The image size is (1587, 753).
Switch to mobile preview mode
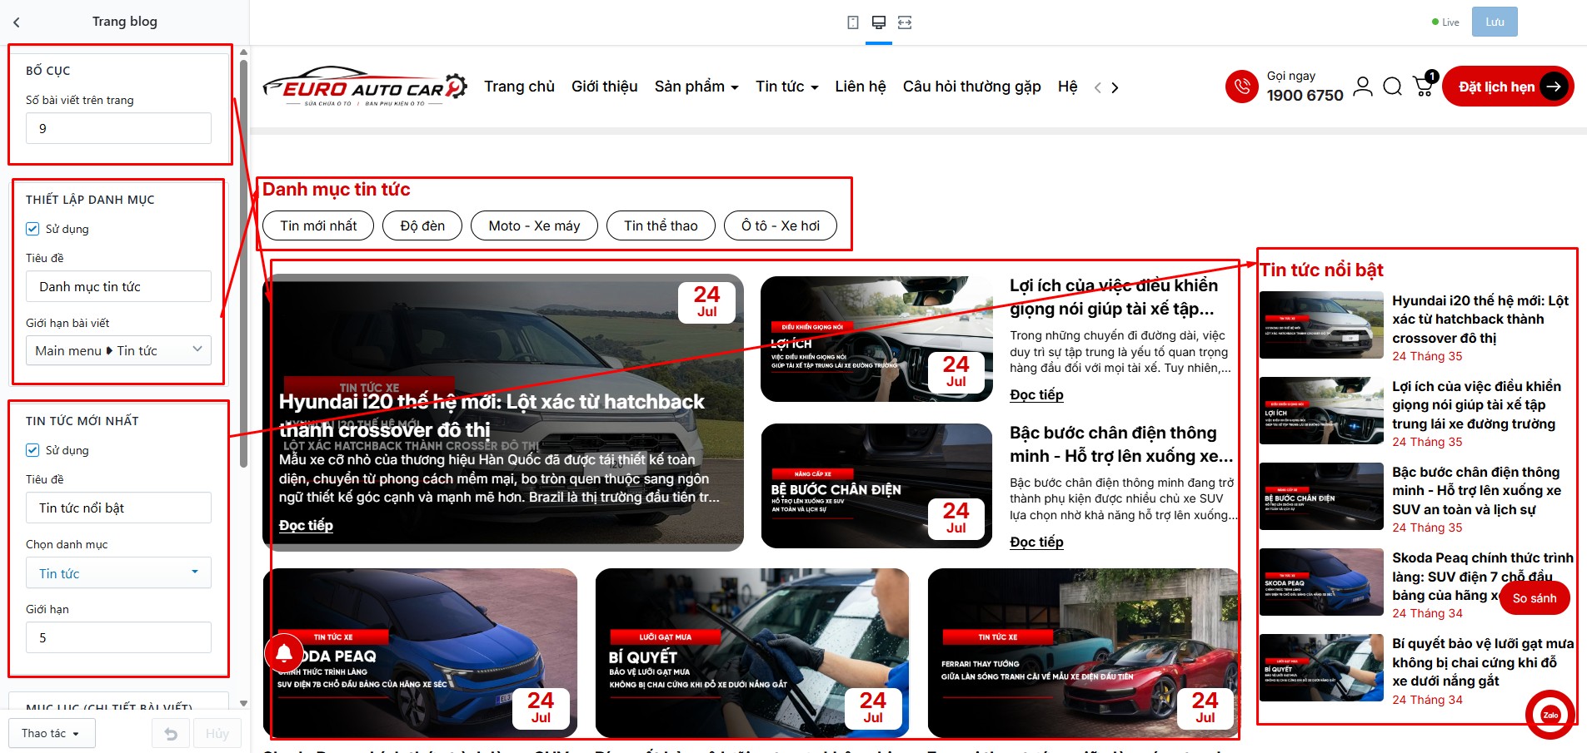852,22
